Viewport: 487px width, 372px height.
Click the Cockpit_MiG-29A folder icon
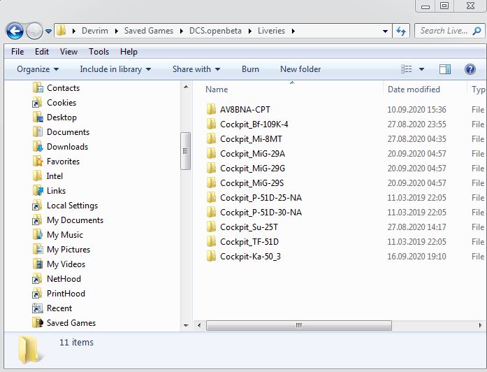click(x=211, y=154)
